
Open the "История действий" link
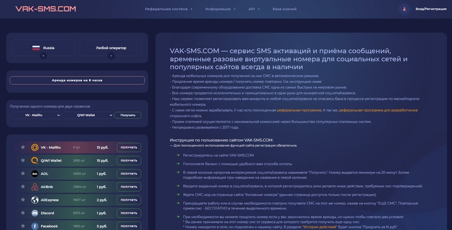coord(319,227)
